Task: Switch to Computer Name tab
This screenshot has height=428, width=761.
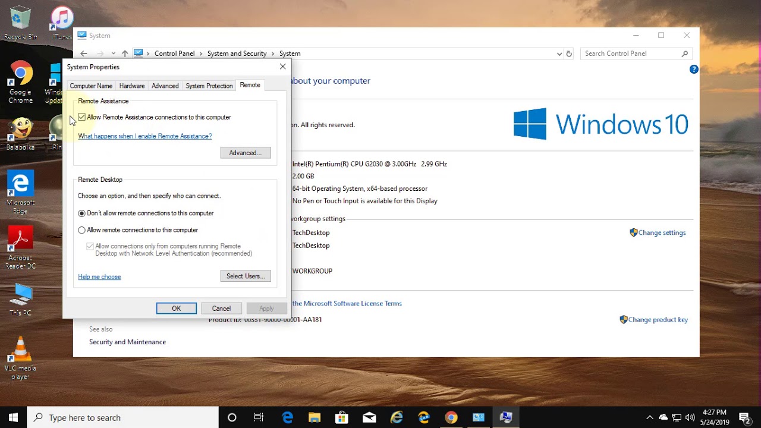Action: [91, 86]
